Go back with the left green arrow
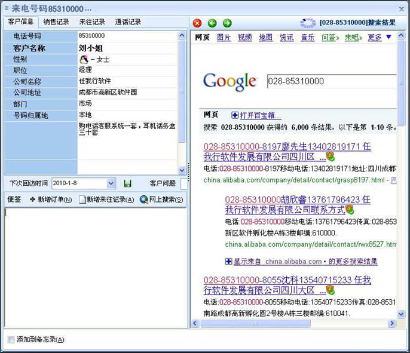The image size is (410, 353). tap(212, 23)
